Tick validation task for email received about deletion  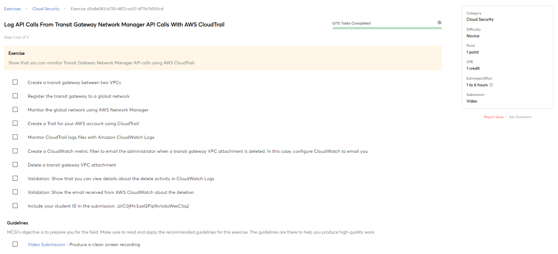point(15,192)
